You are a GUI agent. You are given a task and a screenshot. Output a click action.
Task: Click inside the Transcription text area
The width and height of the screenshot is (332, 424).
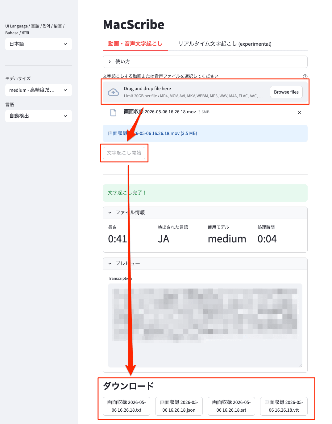point(205,325)
